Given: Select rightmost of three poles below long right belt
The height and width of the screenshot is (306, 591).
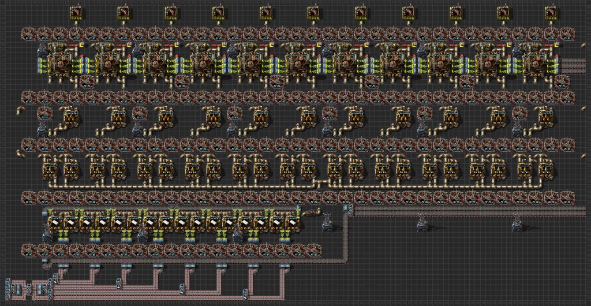Looking at the screenshot, I should [517, 223].
